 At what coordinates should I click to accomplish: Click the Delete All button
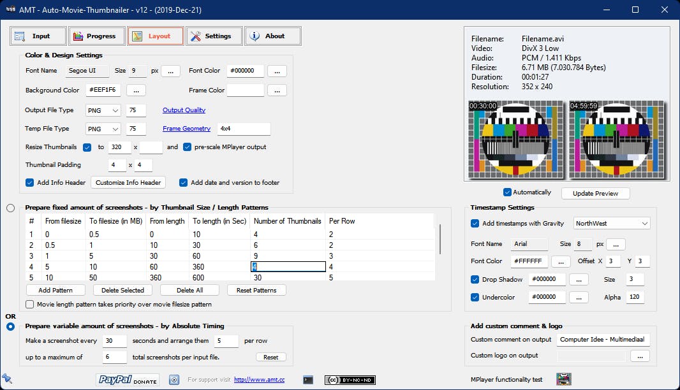point(189,290)
